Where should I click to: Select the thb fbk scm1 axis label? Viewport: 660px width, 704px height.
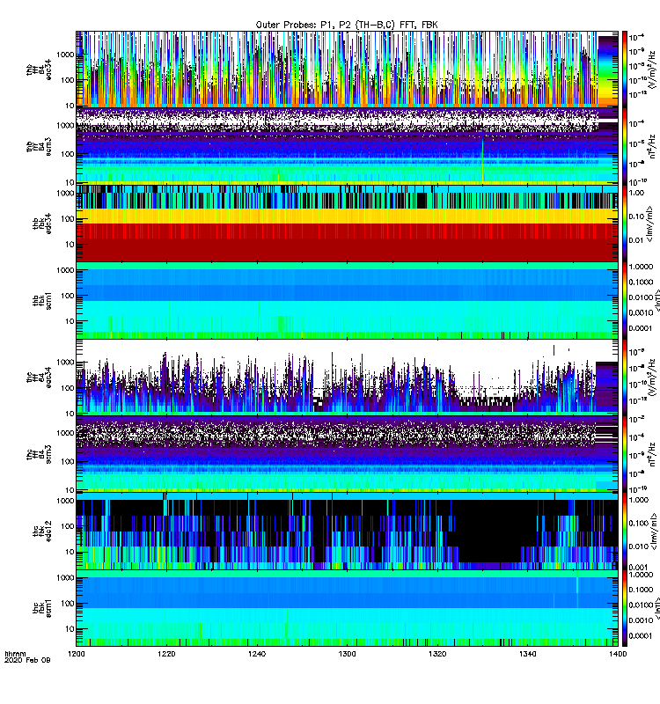tap(42, 300)
